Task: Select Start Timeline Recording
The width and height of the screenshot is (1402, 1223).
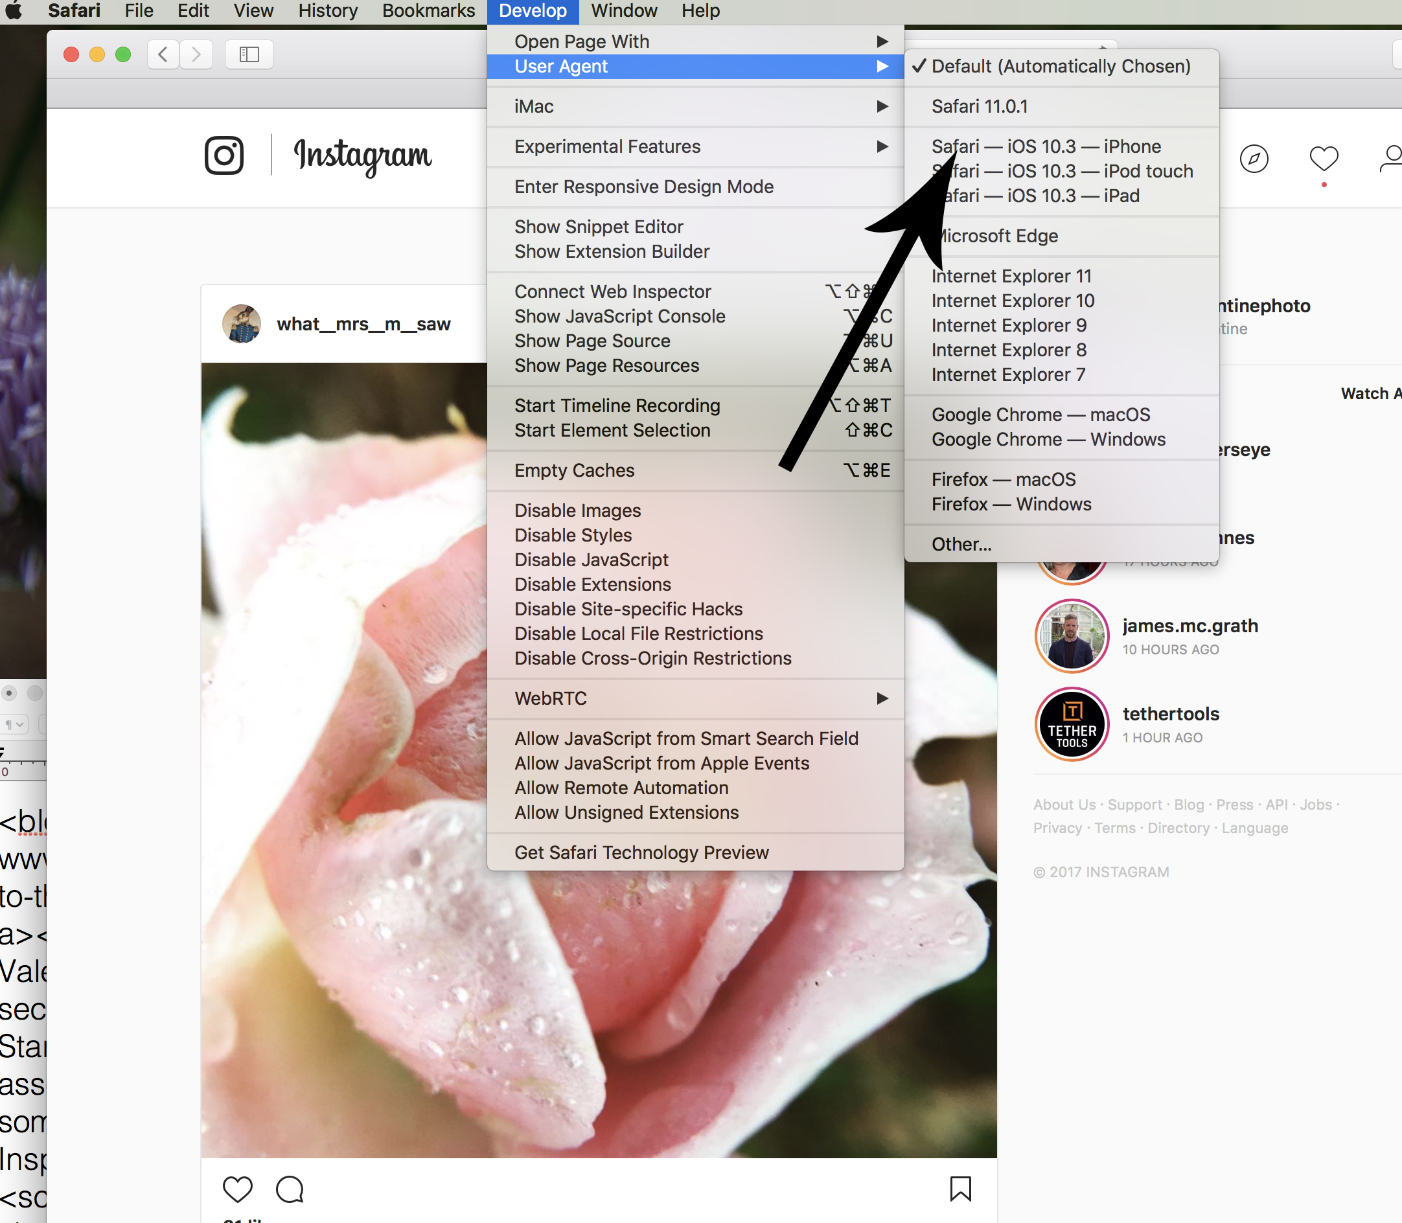Action: tap(696, 406)
